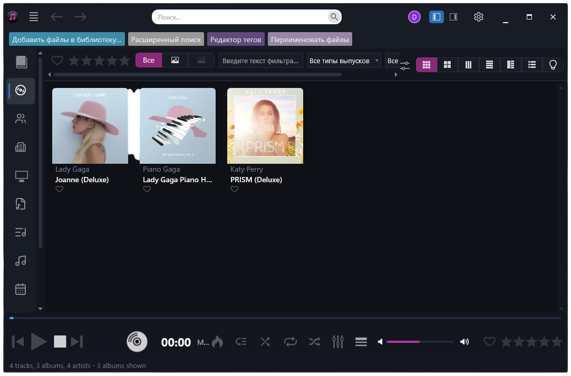Select the Albums disc sidebar icon
This screenshot has height=376, width=571.
point(21,90)
